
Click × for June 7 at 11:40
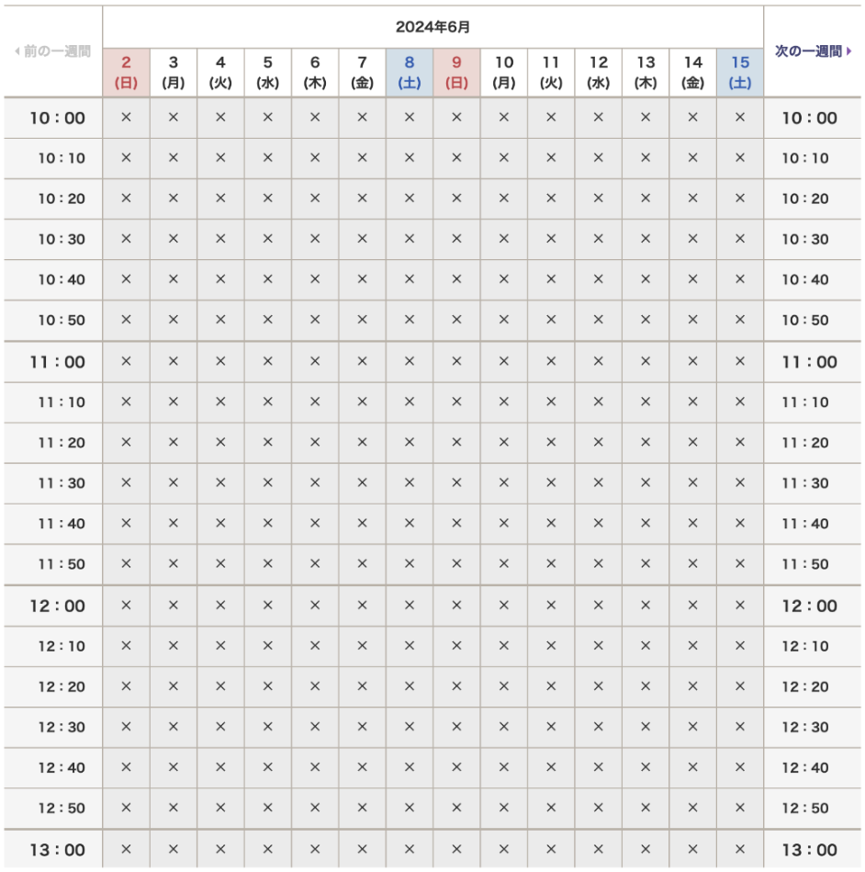click(362, 524)
